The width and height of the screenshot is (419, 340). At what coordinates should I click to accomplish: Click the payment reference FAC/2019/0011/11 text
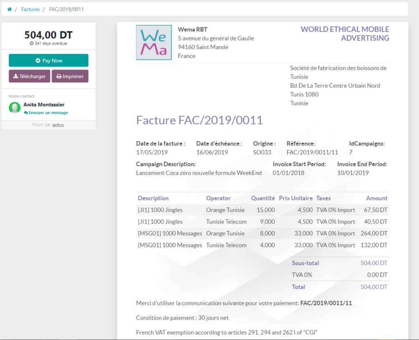coord(326,303)
